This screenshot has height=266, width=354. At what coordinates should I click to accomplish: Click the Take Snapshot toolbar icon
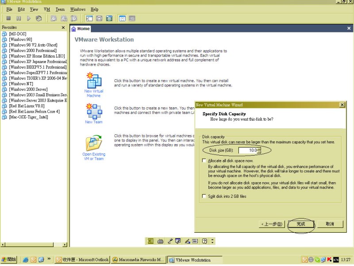pyautogui.click(x=54, y=18)
